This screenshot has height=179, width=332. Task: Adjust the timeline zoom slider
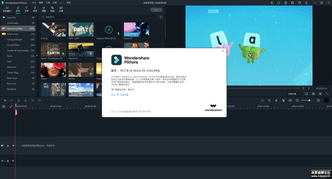307,100
